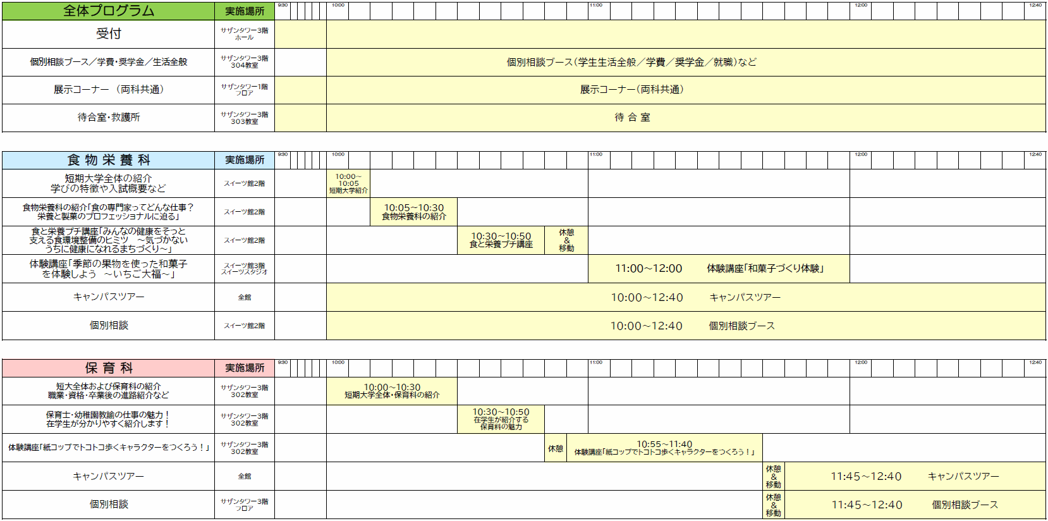The width and height of the screenshot is (1048, 521).
Task: Click the 10:30~10:50 在学生が紹介する保育科の魅力 block
Action: (x=501, y=419)
